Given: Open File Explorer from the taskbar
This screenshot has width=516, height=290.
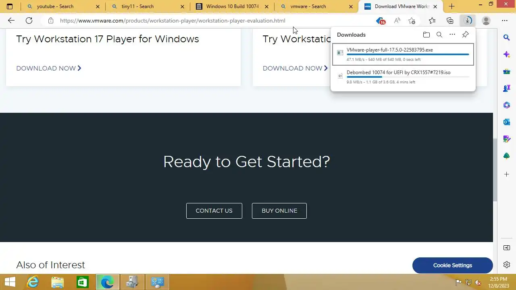Looking at the screenshot, I should pos(58,282).
